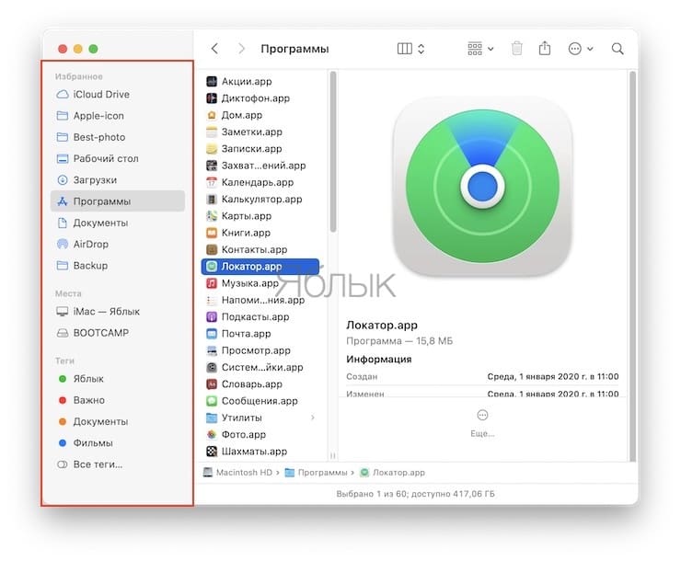Click the large Локатор app icon preview
Image resolution: width=681 pixels, height=561 pixels.
tap(482, 186)
